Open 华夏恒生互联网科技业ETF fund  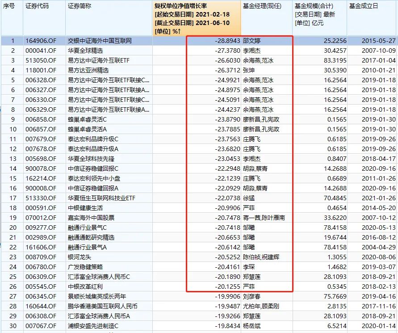[101, 198]
